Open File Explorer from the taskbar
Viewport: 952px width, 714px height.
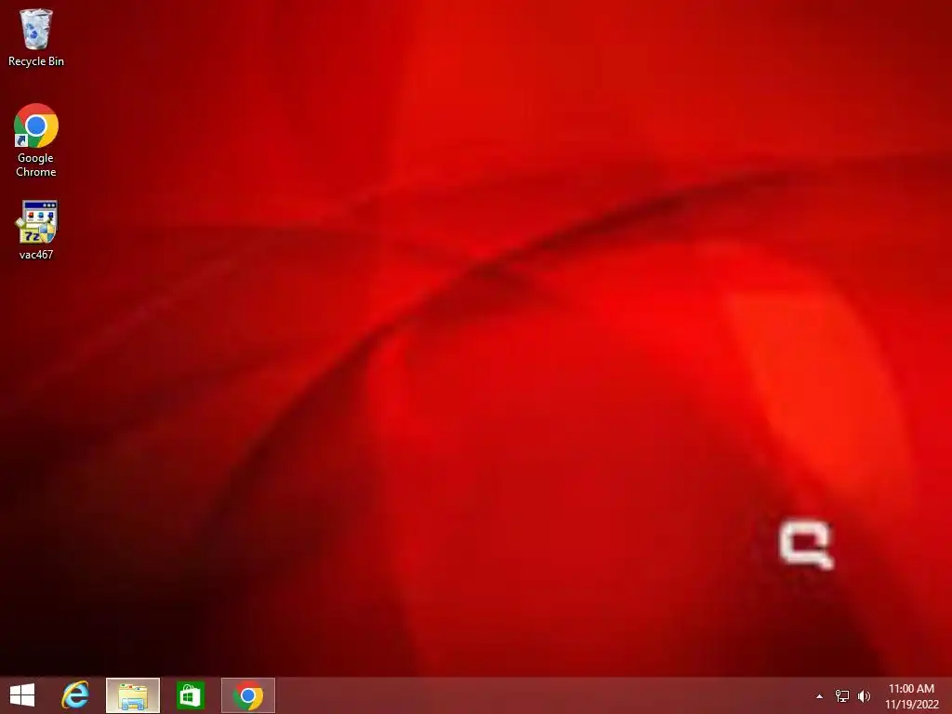click(132, 695)
